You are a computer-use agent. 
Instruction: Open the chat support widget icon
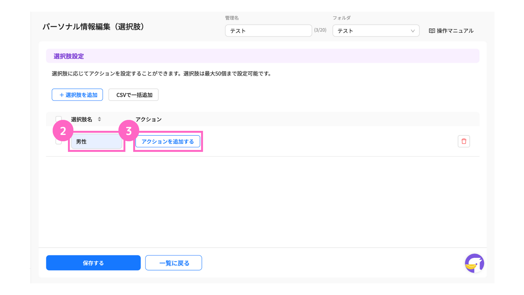474,263
